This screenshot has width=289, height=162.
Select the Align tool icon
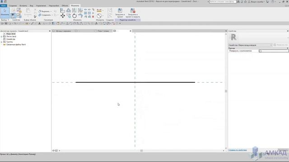point(63,10)
